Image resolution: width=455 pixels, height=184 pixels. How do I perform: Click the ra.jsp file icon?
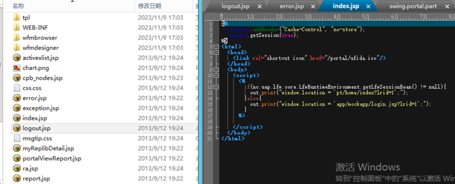[16, 168]
